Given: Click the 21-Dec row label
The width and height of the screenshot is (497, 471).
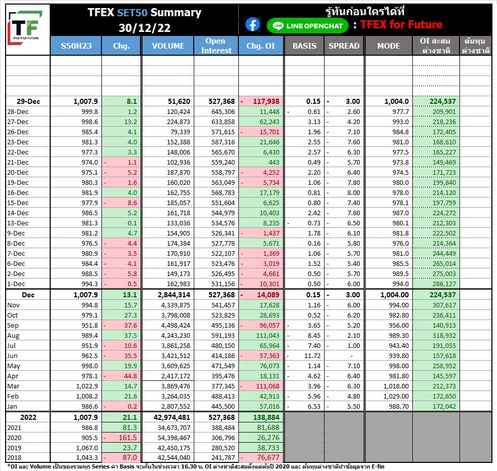Looking at the screenshot, I should [x=18, y=163].
